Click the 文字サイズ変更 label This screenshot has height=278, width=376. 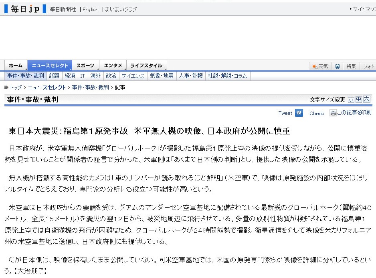coord(327,100)
